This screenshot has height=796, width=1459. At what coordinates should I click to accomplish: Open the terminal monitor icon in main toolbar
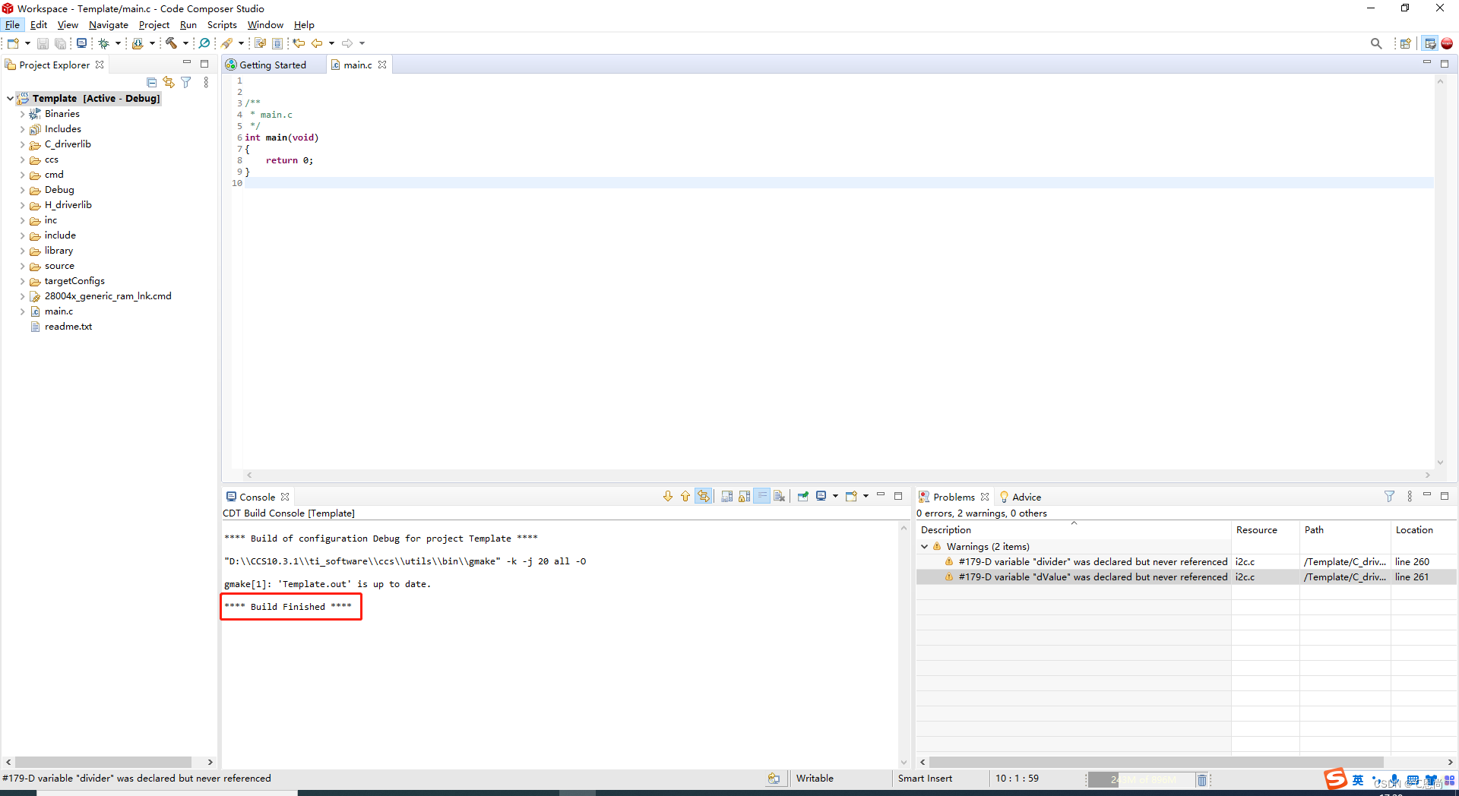point(81,43)
